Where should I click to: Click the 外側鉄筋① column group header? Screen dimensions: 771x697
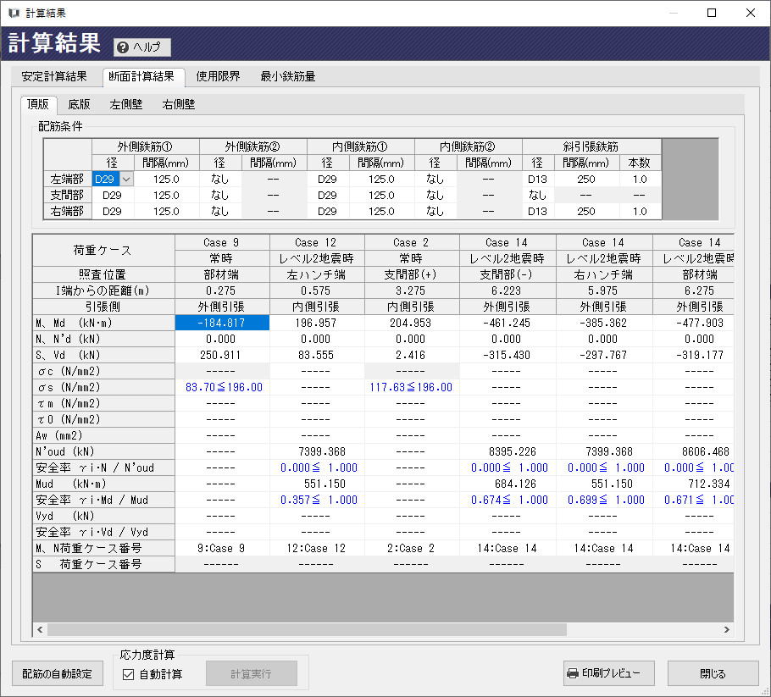coord(146,147)
